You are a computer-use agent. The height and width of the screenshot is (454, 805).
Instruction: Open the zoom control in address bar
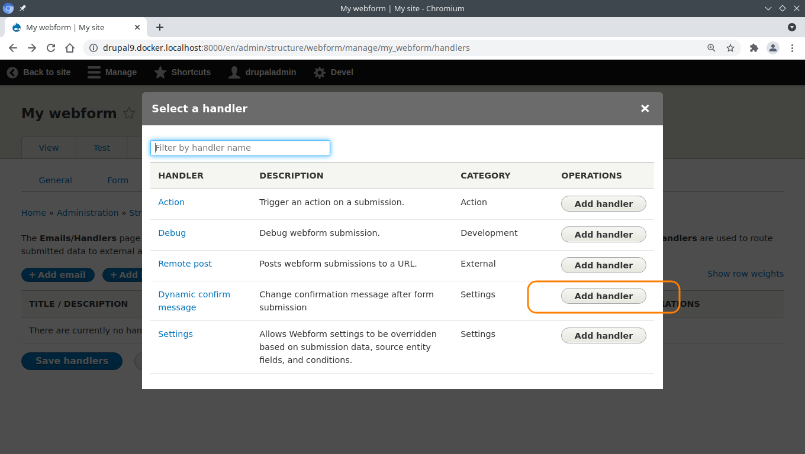[x=711, y=48]
